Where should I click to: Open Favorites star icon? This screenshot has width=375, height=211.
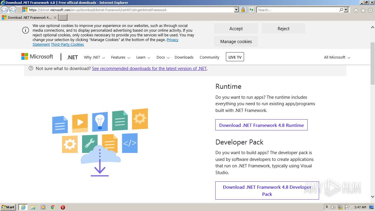[363, 10]
